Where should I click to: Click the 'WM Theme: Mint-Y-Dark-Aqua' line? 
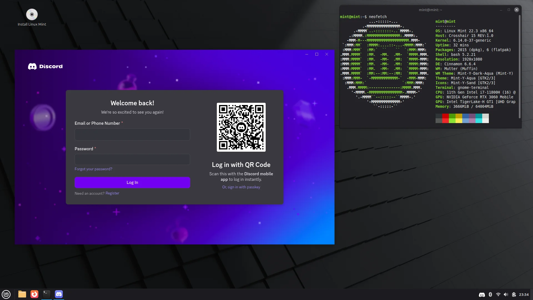tap(474, 73)
